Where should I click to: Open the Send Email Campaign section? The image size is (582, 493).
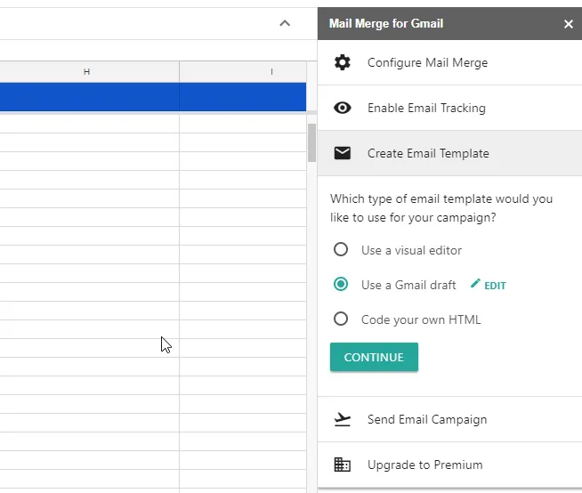click(450, 419)
